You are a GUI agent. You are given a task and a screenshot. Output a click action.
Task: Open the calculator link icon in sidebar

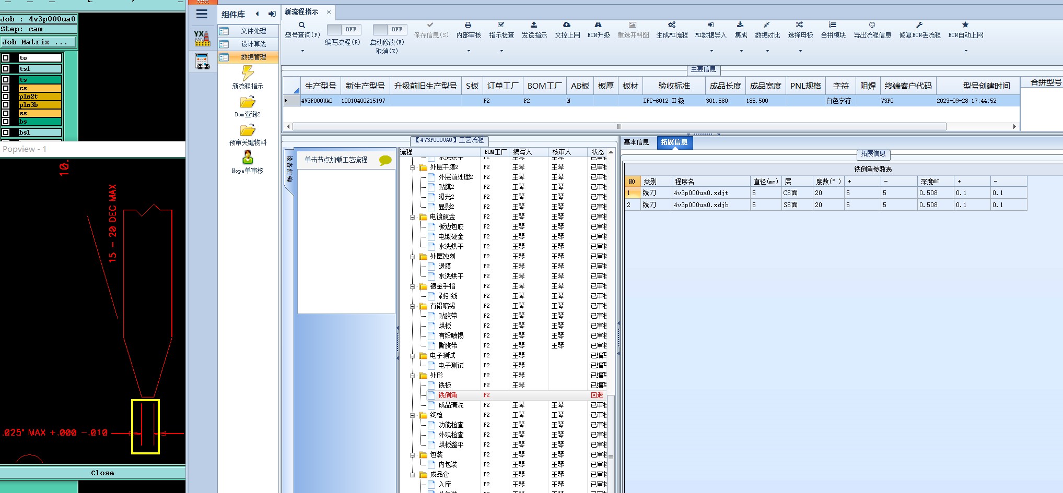coord(202,62)
